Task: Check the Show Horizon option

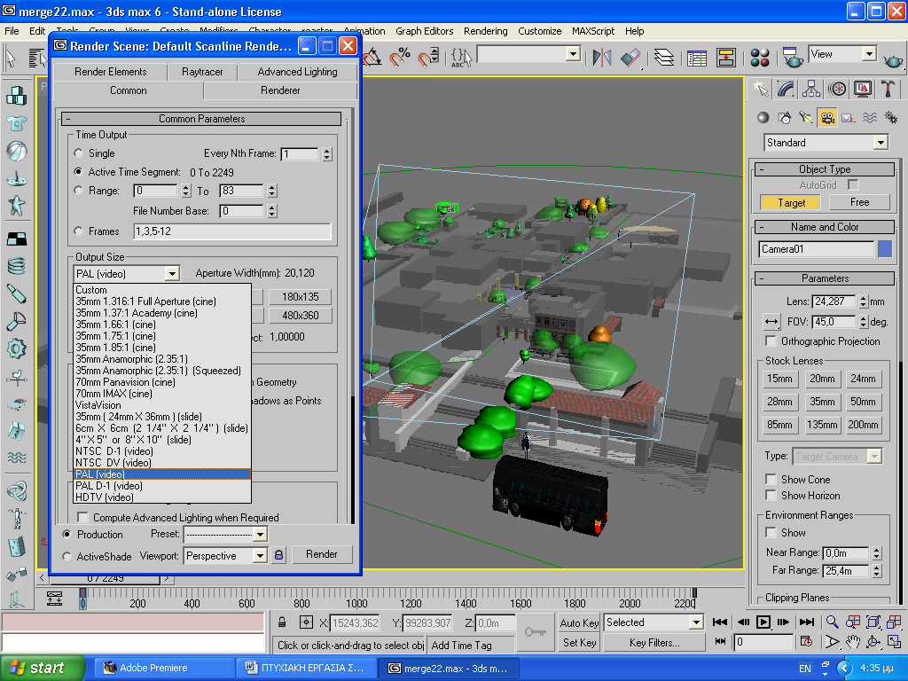Action: tap(771, 495)
